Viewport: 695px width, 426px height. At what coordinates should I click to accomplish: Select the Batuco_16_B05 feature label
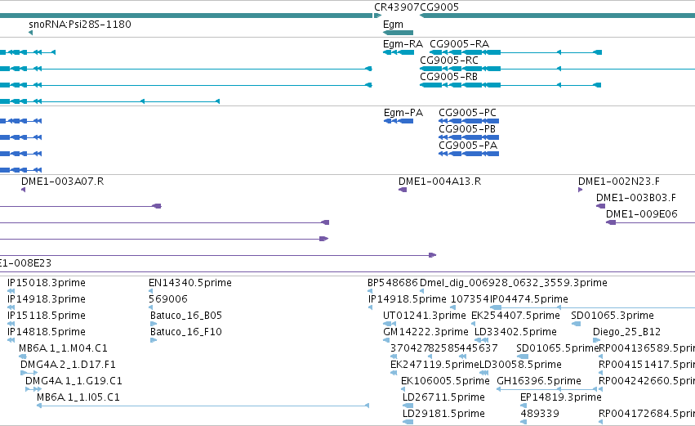(186, 316)
